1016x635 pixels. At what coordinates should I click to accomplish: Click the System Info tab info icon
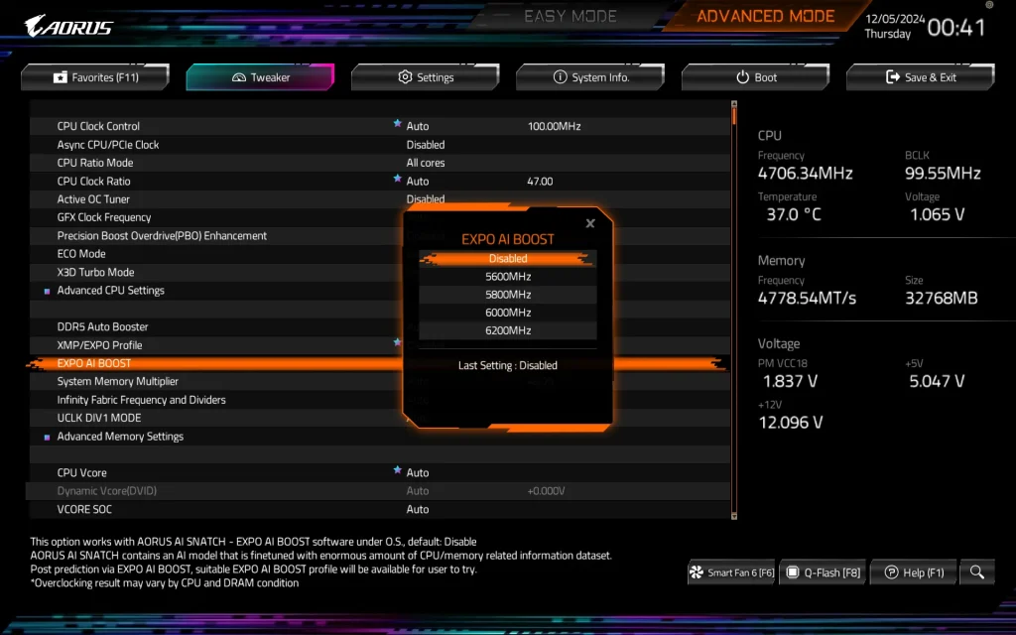click(560, 76)
